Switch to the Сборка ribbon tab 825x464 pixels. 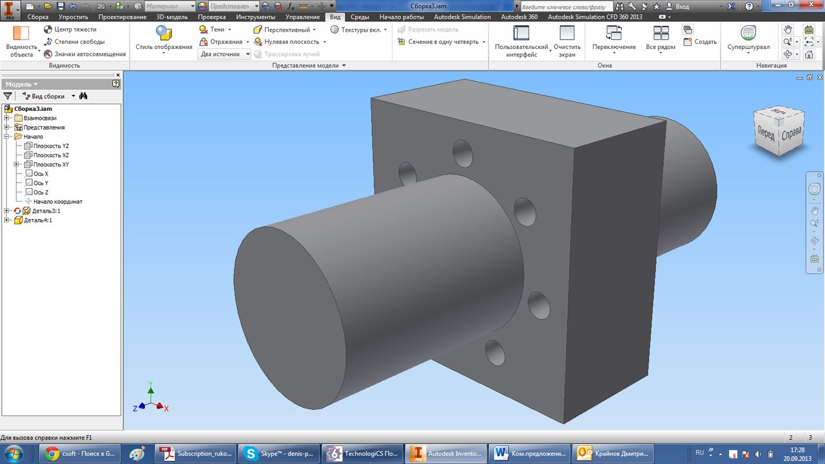(37, 17)
